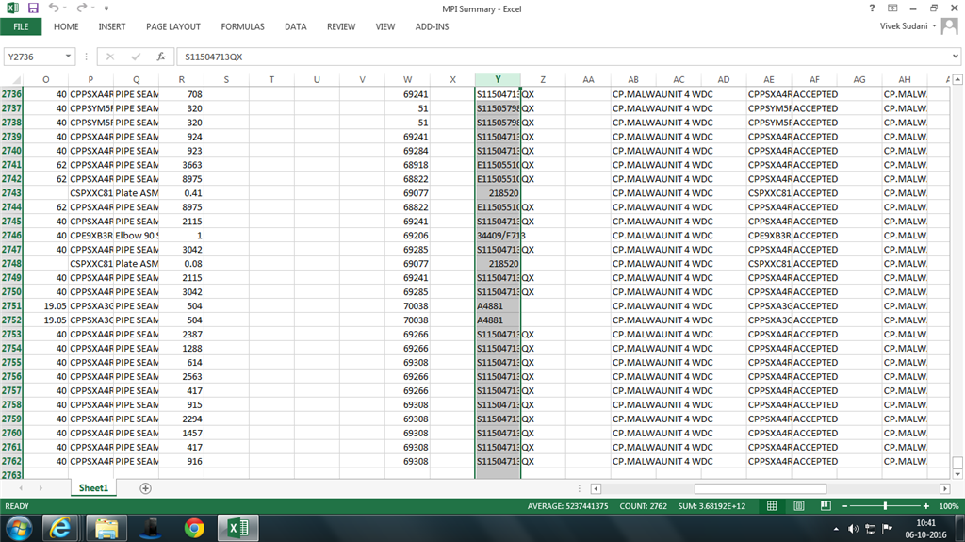The height and width of the screenshot is (542, 965).
Task: Click ACCEPTED cell in row 2736
Action: click(814, 94)
